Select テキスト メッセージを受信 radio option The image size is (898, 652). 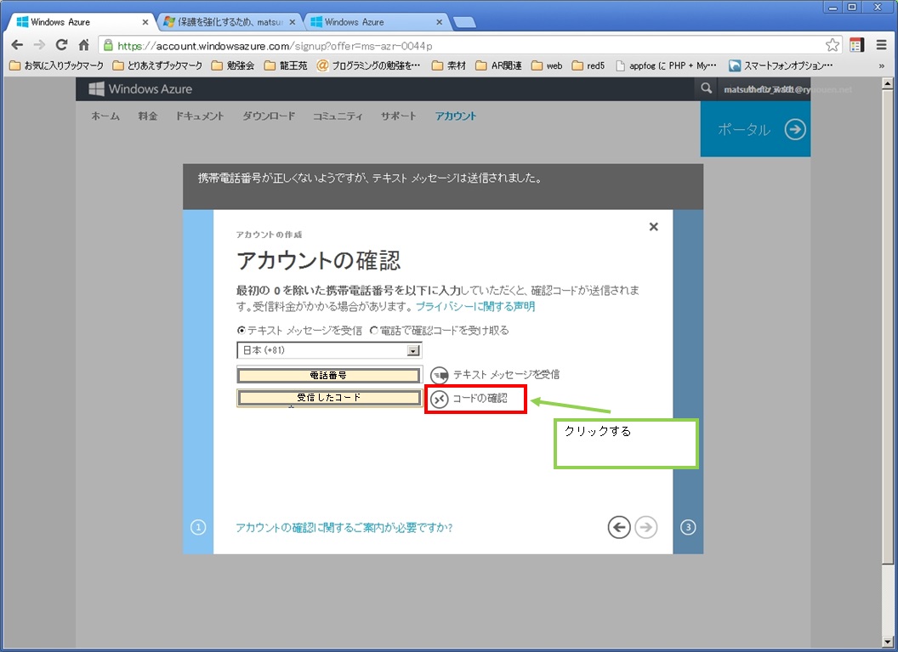242,331
